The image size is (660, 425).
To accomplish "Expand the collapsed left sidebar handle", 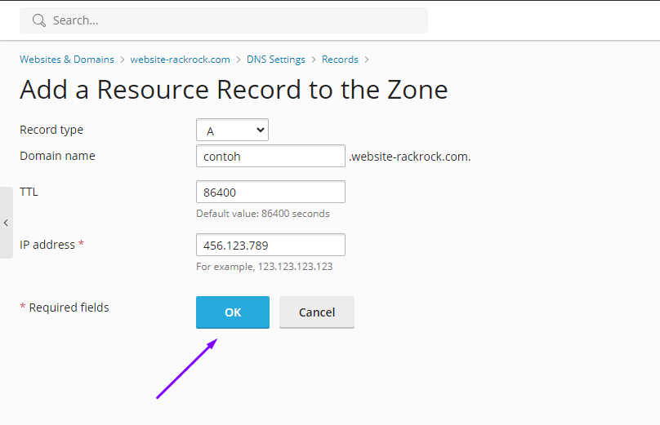I will (x=6, y=223).
